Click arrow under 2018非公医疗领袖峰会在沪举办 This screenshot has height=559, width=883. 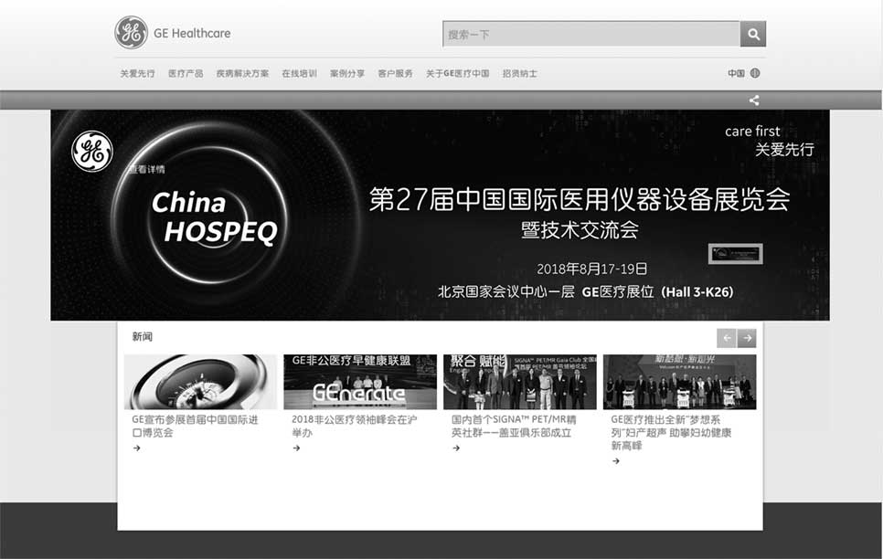coord(297,448)
